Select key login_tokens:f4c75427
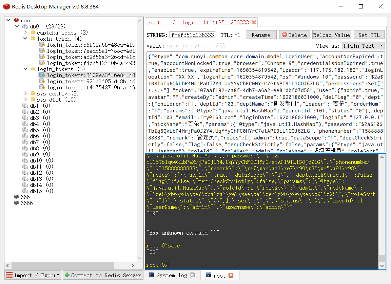 [88, 87]
